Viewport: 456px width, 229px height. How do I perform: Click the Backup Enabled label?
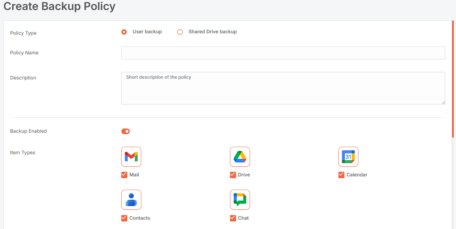click(29, 131)
